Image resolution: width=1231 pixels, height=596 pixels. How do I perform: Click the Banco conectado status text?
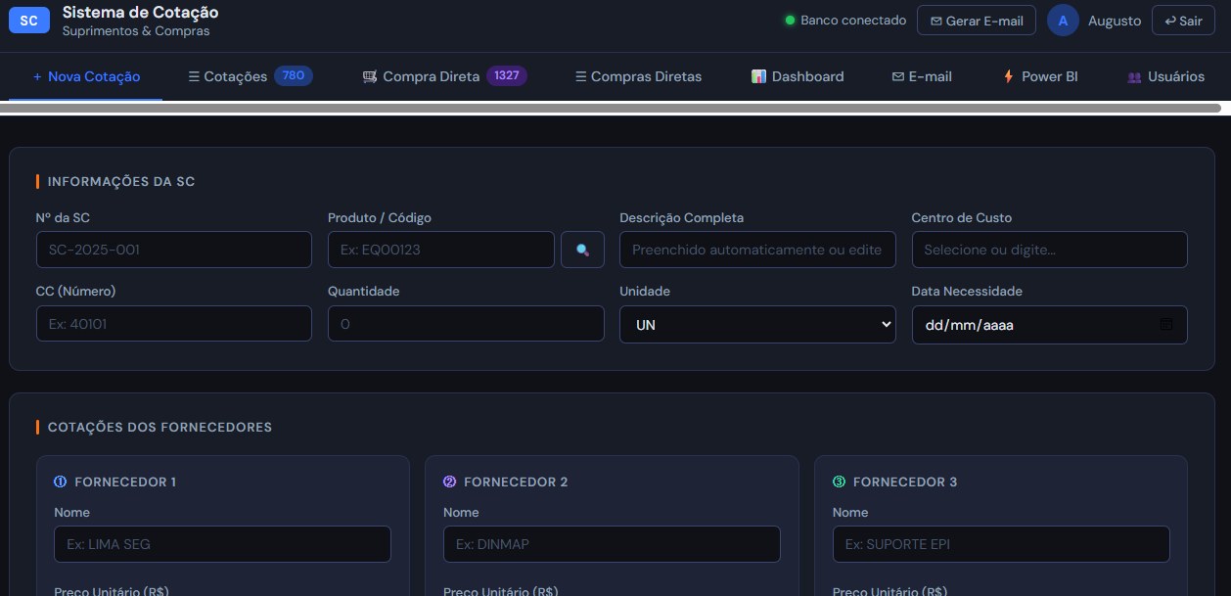pyautogui.click(x=853, y=21)
